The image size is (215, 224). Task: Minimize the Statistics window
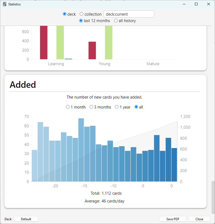coord(184,4)
